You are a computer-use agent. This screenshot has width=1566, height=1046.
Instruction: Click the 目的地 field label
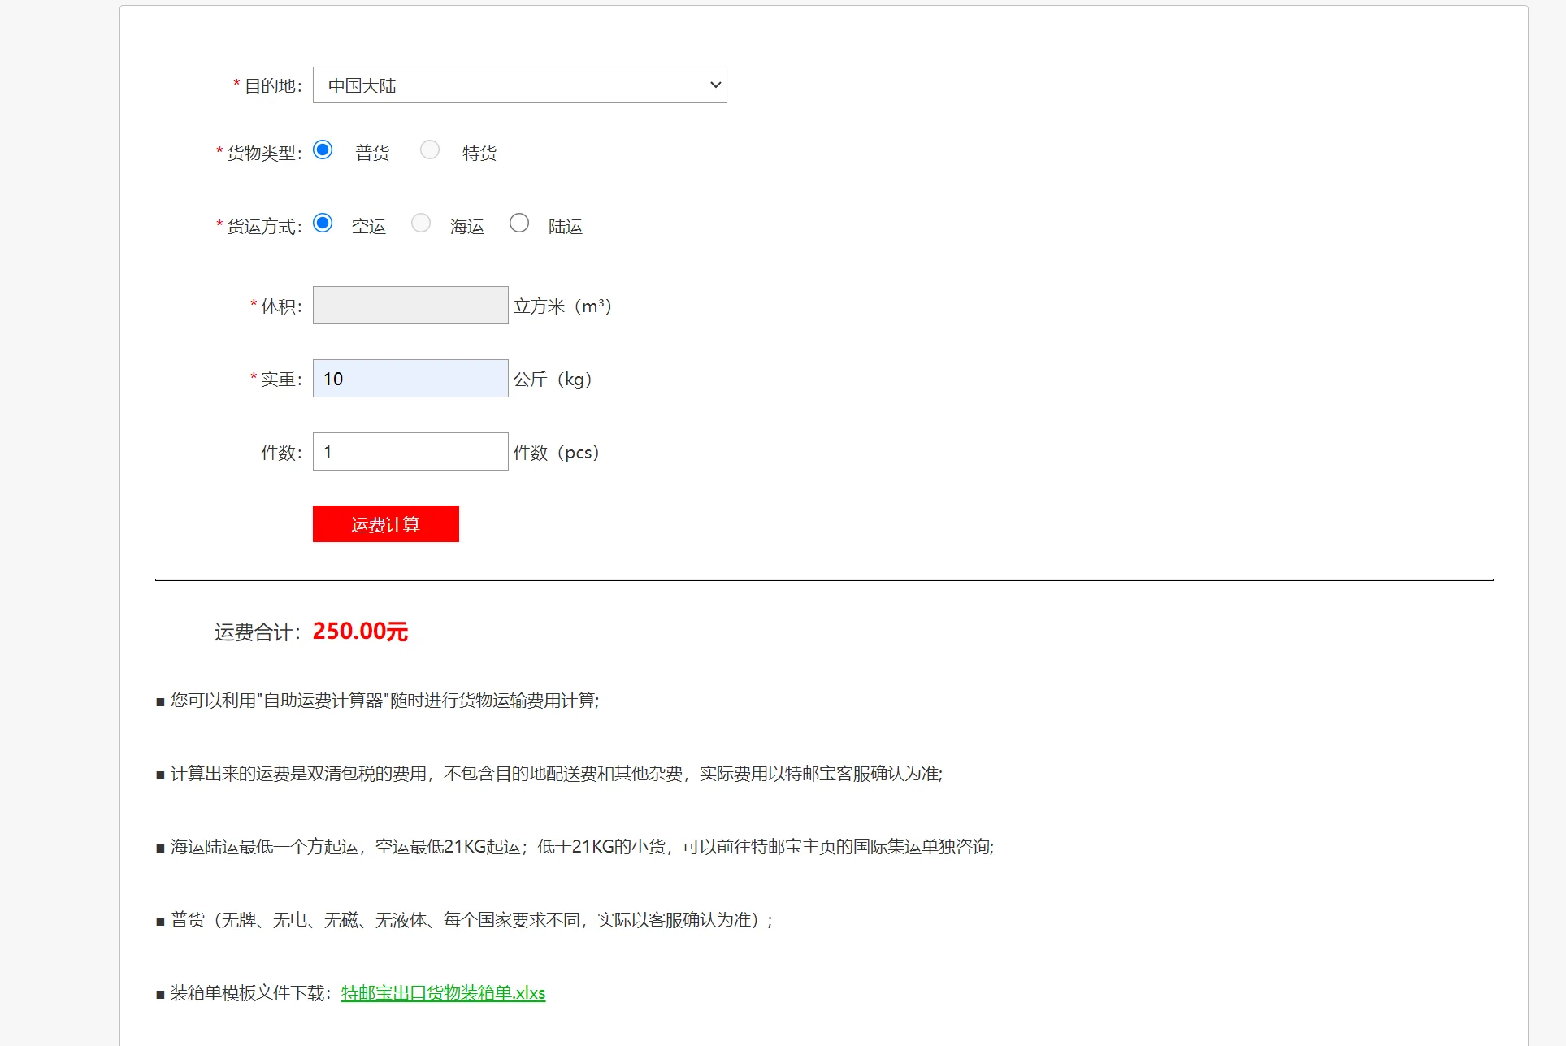pyautogui.click(x=273, y=86)
